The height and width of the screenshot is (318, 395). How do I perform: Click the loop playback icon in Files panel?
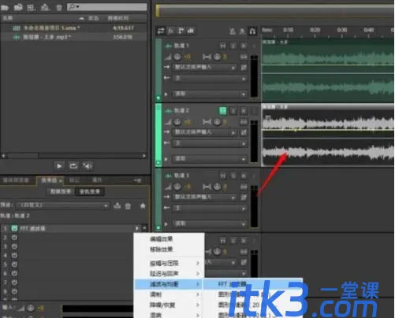click(73, 166)
